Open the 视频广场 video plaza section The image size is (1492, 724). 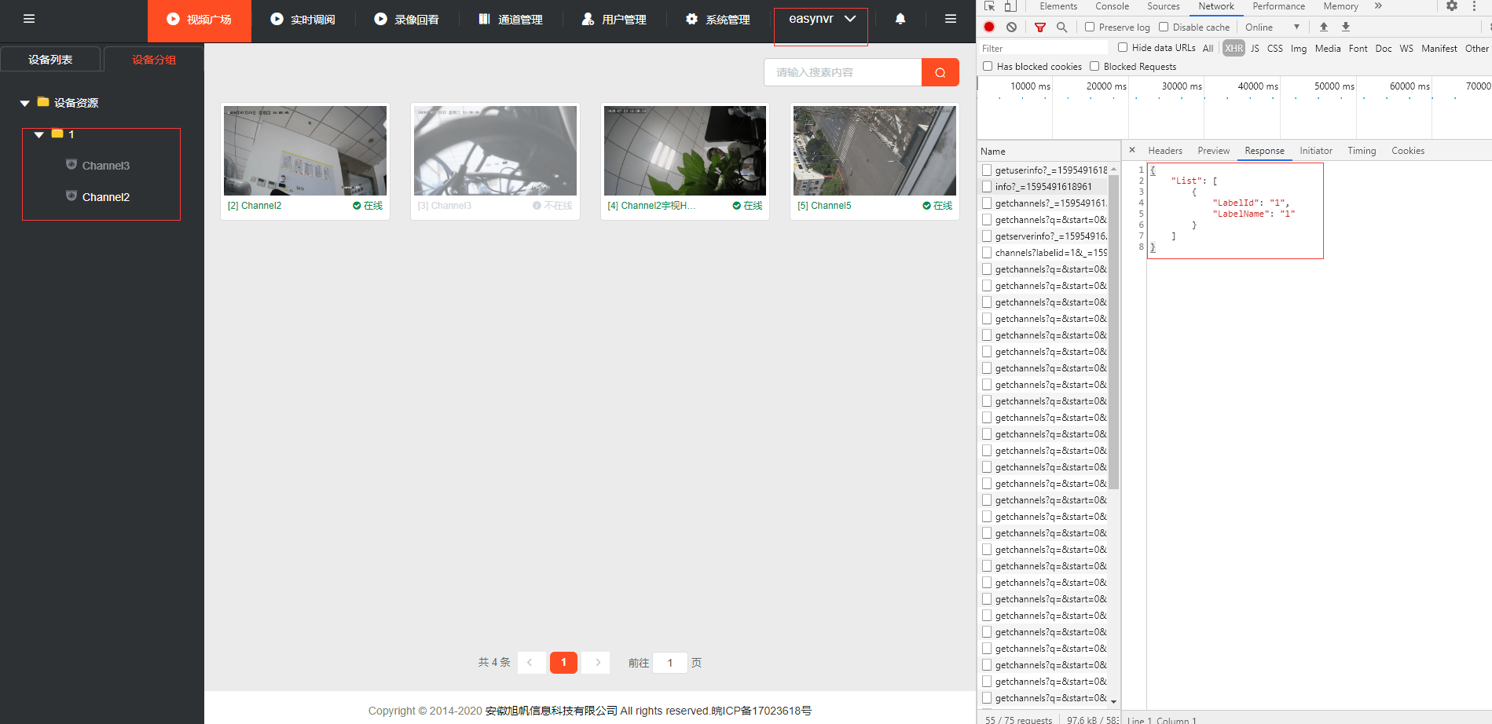pyautogui.click(x=199, y=19)
